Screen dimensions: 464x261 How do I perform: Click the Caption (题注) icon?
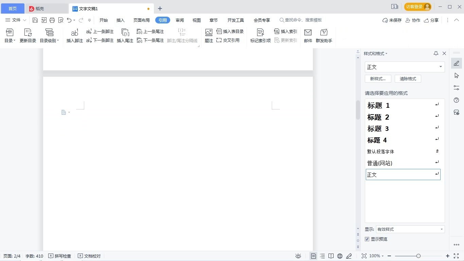point(209,33)
